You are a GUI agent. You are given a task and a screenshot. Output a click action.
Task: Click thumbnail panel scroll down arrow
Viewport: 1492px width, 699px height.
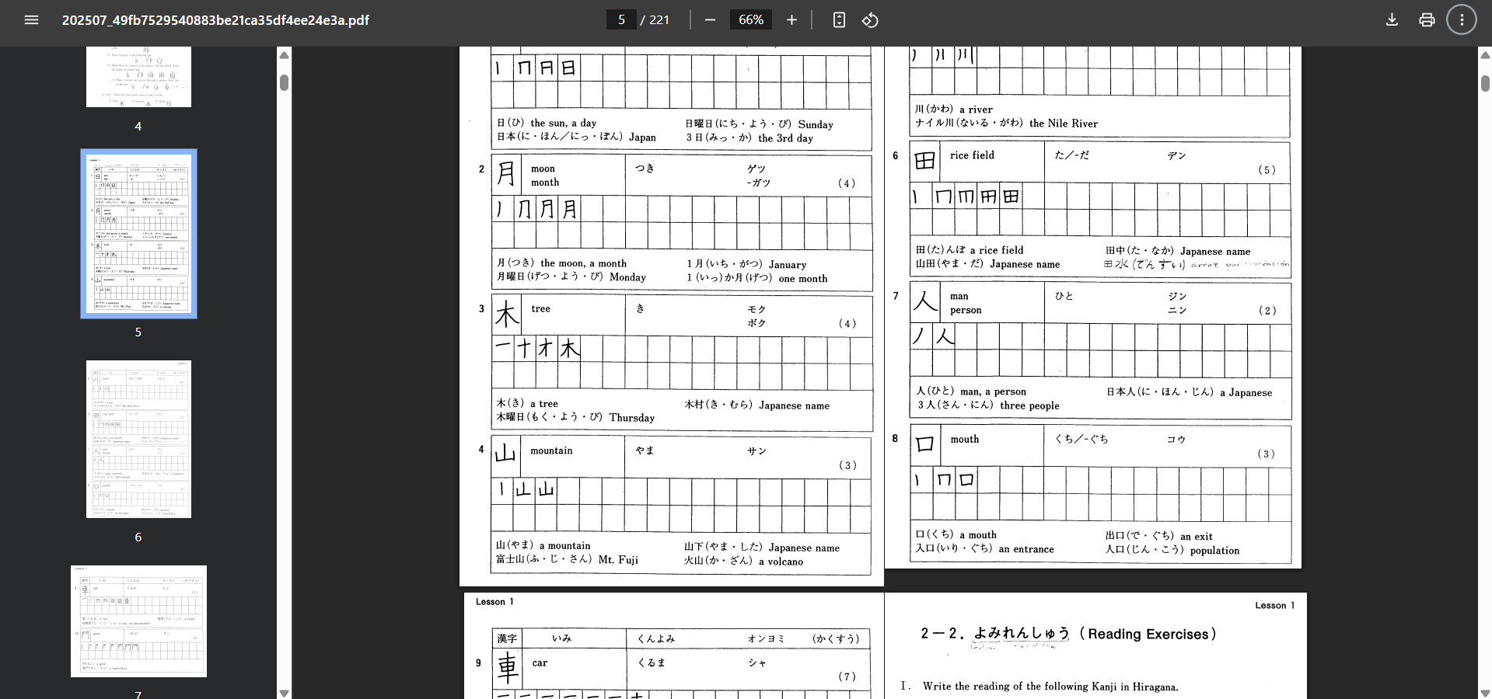(x=285, y=693)
